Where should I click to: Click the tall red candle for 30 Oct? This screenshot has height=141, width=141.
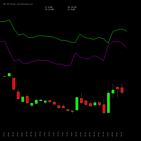[14, 84]
